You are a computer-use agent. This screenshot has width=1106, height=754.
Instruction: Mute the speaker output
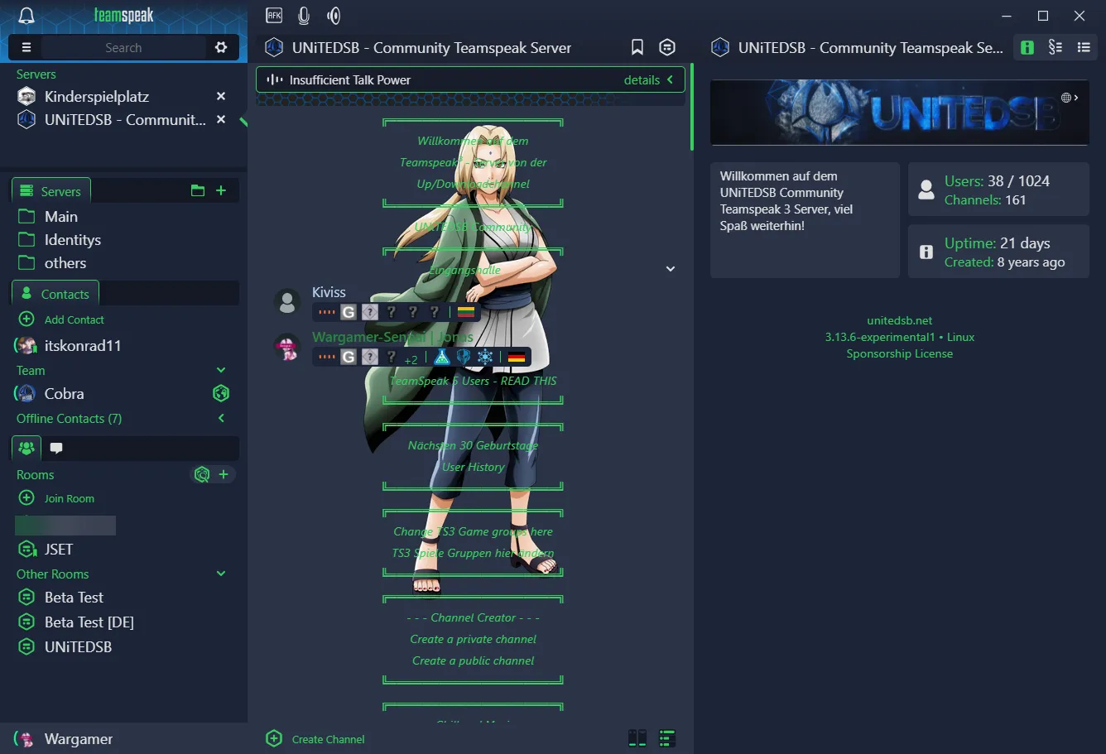[334, 15]
